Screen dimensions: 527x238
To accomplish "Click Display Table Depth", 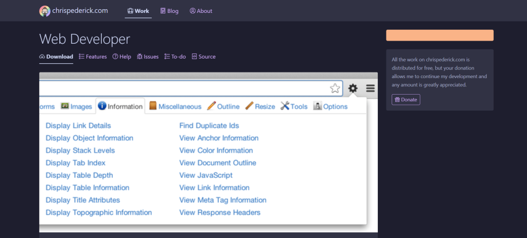I will [x=79, y=176].
